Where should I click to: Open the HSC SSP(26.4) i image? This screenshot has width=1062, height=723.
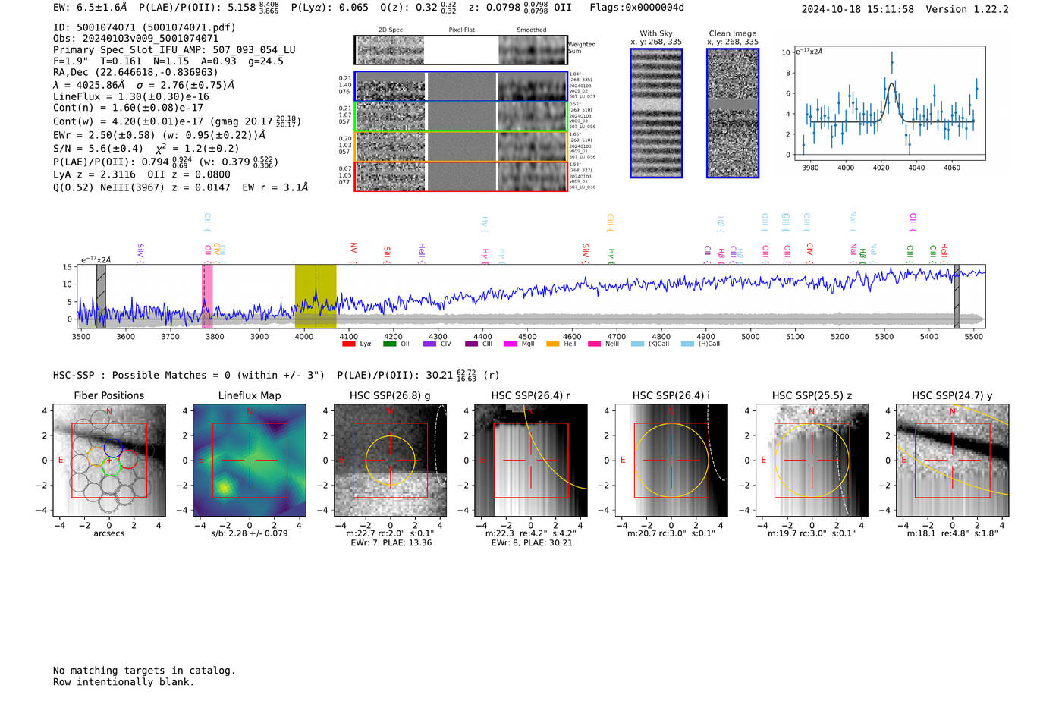pyautogui.click(x=671, y=460)
